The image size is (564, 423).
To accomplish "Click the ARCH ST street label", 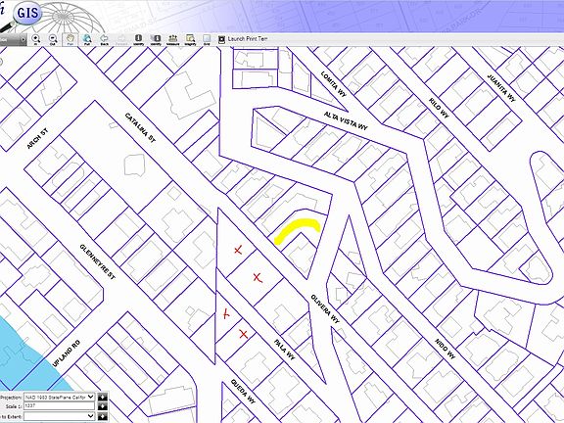I will pos(37,139).
